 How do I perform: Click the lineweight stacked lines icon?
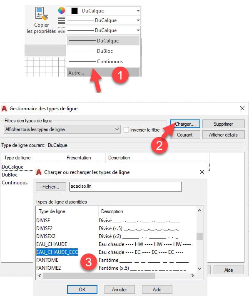(x=62, y=20)
